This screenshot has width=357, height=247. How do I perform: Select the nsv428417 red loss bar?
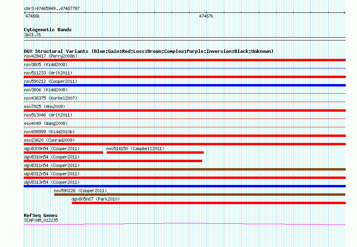[185, 60]
